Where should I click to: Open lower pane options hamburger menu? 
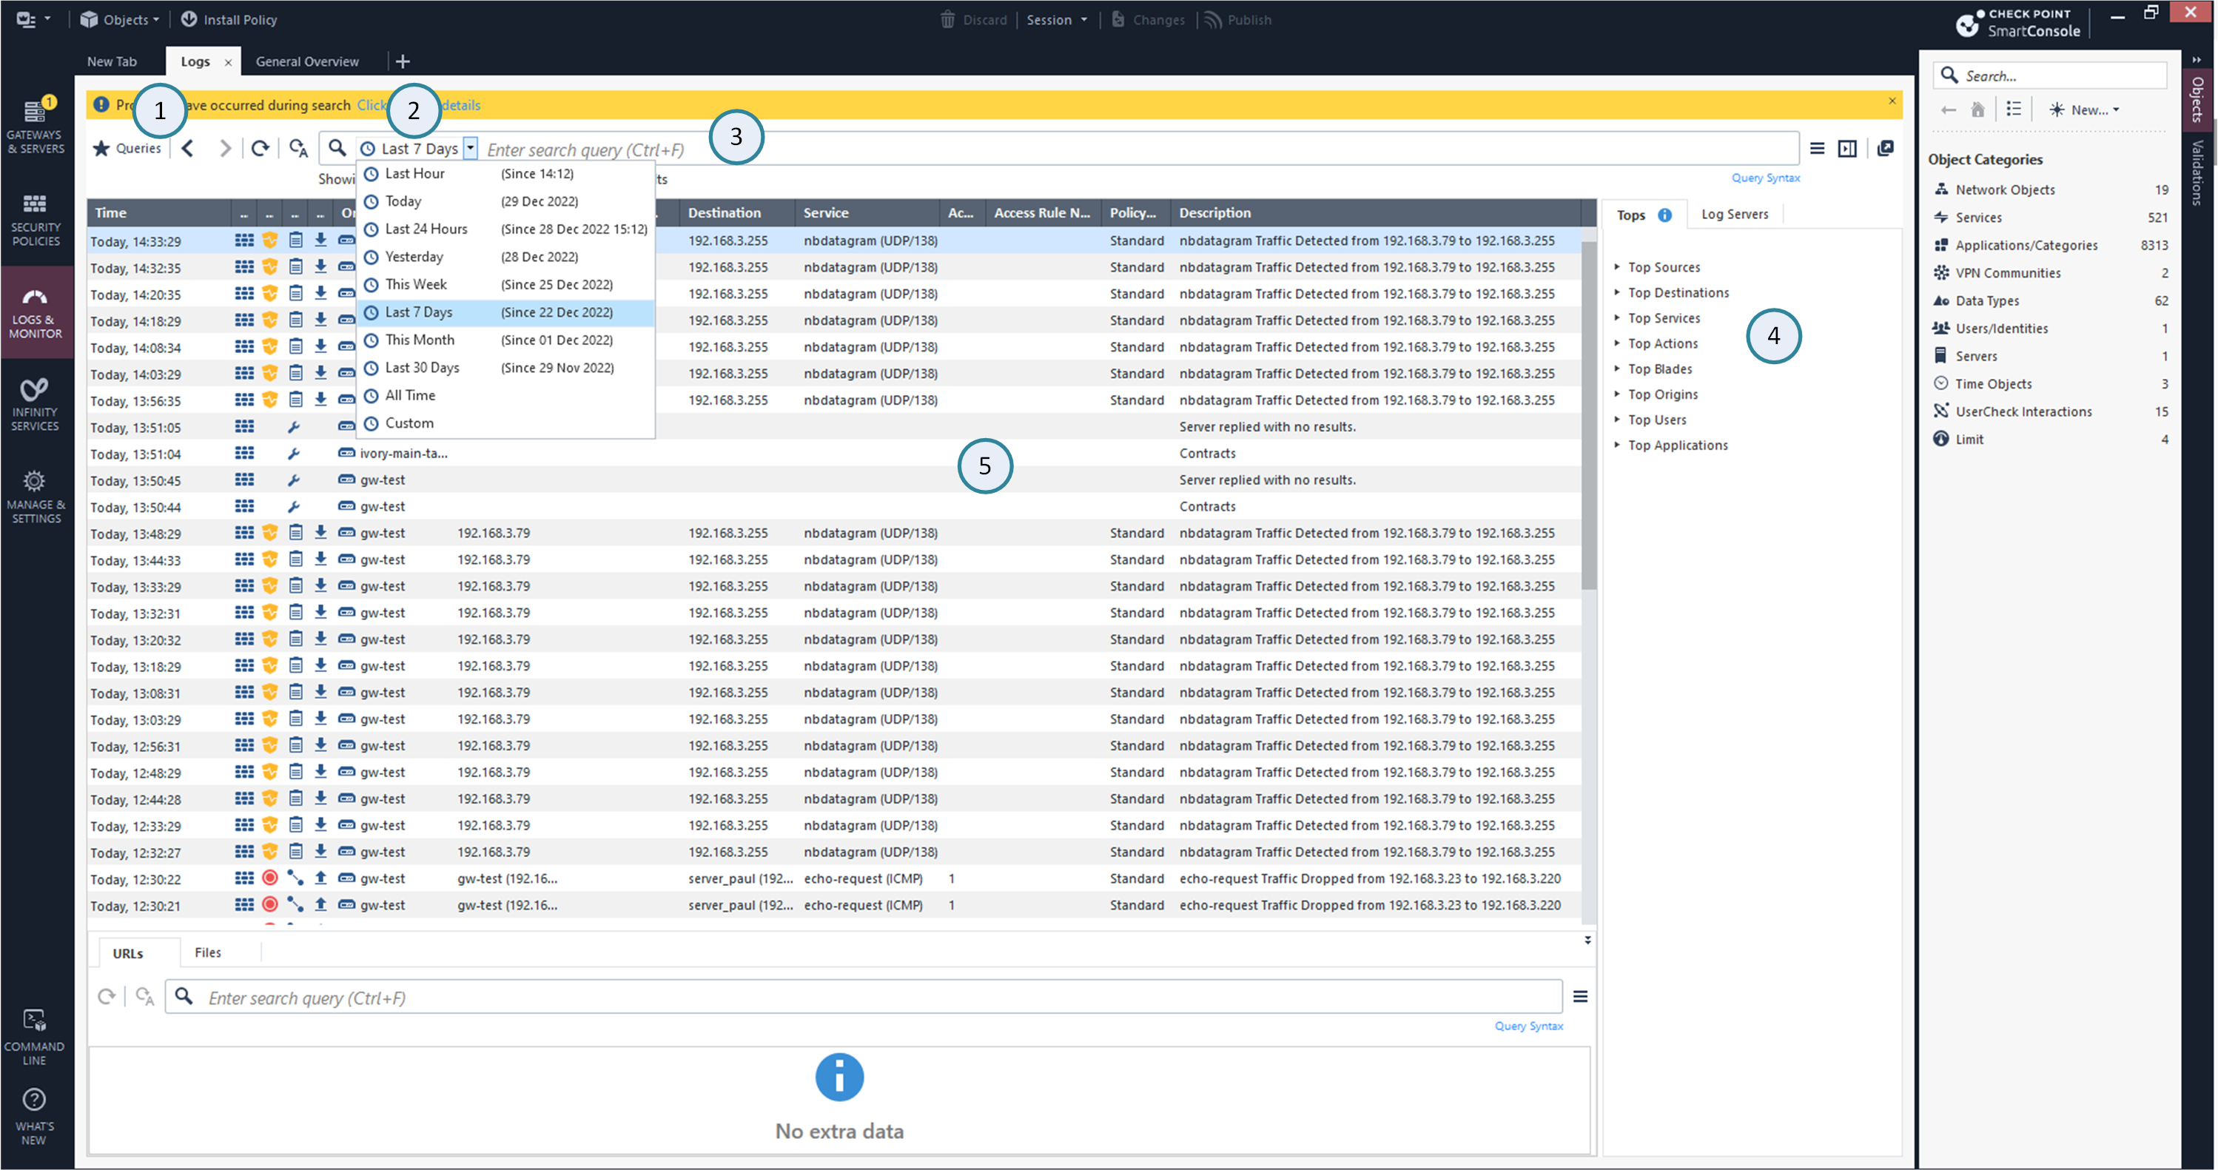click(x=1580, y=996)
